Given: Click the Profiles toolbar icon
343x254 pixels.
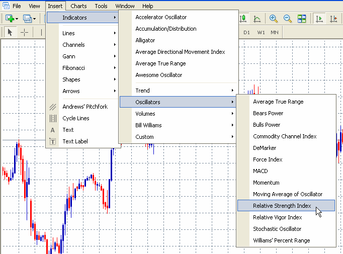Looking at the screenshot, I should (27, 19).
